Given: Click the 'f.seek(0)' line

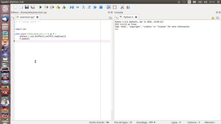Looking at the screenshot, I should pyautogui.click(x=25, y=39).
